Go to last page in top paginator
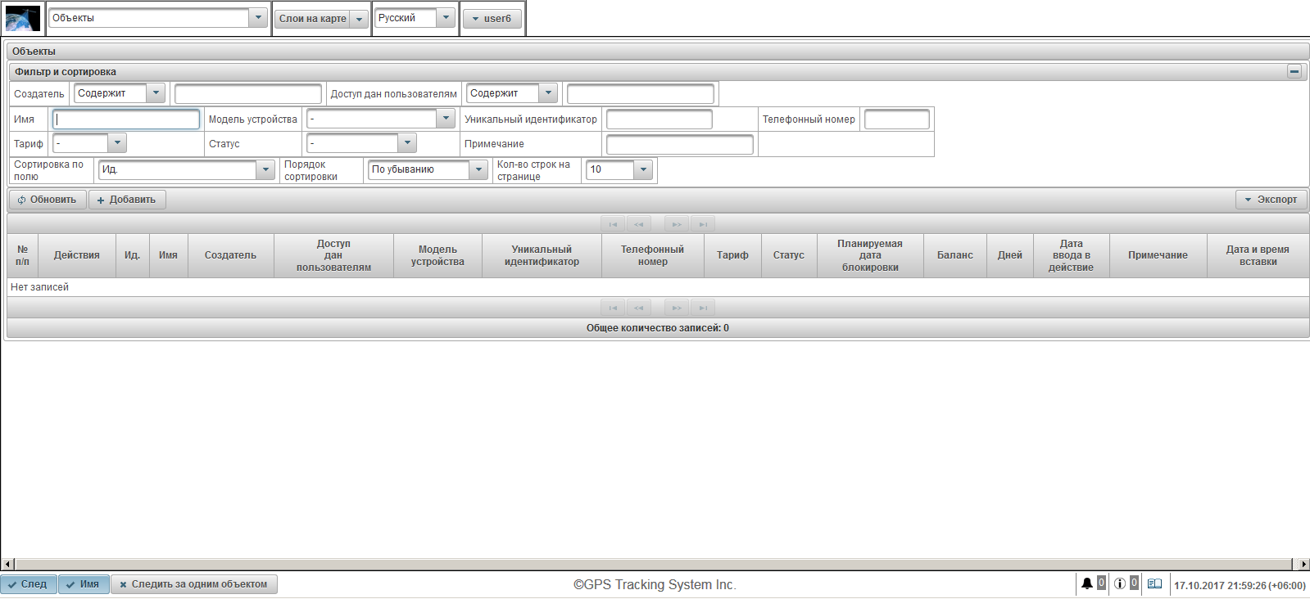The height and width of the screenshot is (599, 1310). point(703,224)
